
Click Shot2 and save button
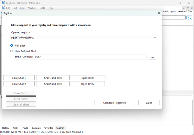pos(53,84)
